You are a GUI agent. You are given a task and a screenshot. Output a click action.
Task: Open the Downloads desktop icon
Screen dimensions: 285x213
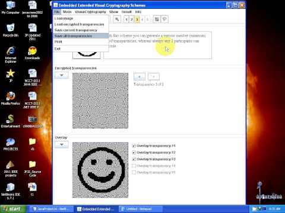click(x=32, y=53)
